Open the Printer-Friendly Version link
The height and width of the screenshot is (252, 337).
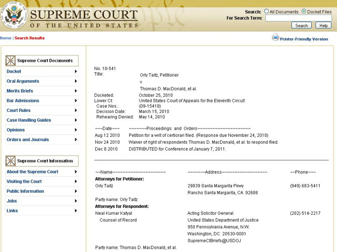pyautogui.click(x=304, y=39)
